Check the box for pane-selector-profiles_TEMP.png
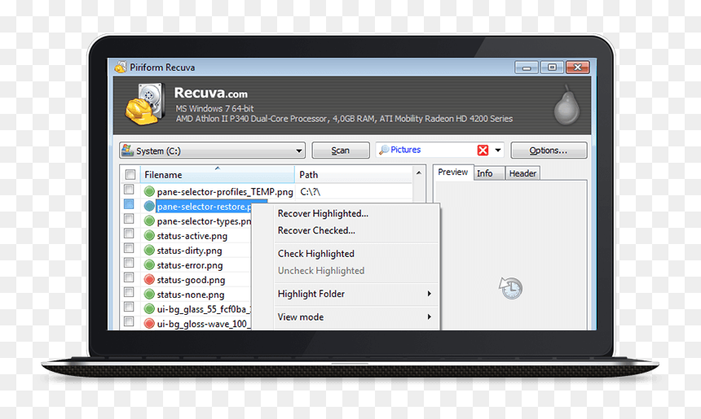701x419 pixels. click(x=129, y=190)
